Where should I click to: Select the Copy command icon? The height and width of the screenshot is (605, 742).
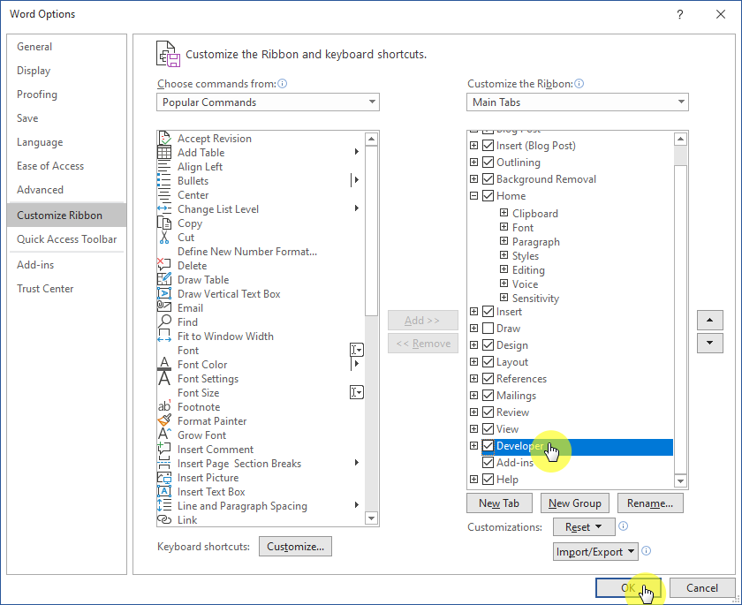164,223
